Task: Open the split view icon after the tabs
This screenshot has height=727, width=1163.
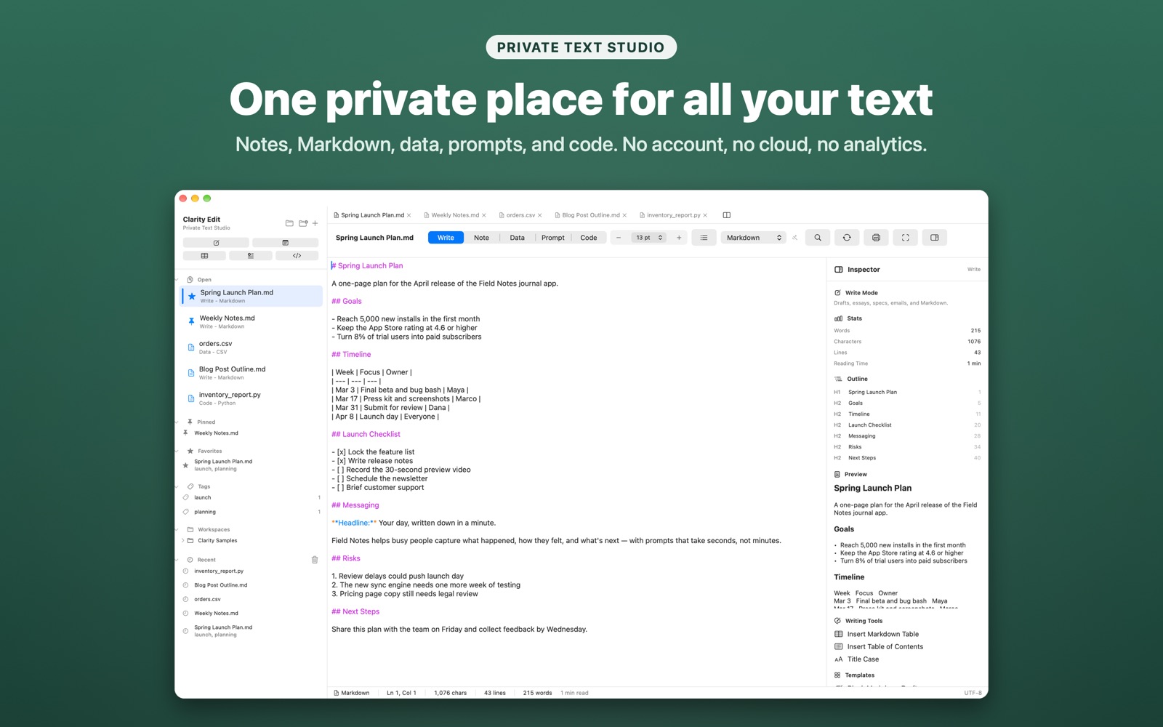Action: [726, 215]
